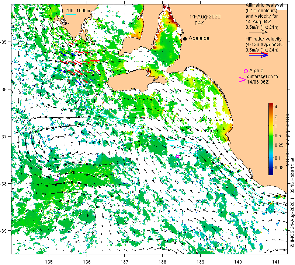The width and height of the screenshot is (295, 265).
Task: Click the 'MODIS Chl-a mg/m3 OC3' vertical label
Action: [288, 139]
